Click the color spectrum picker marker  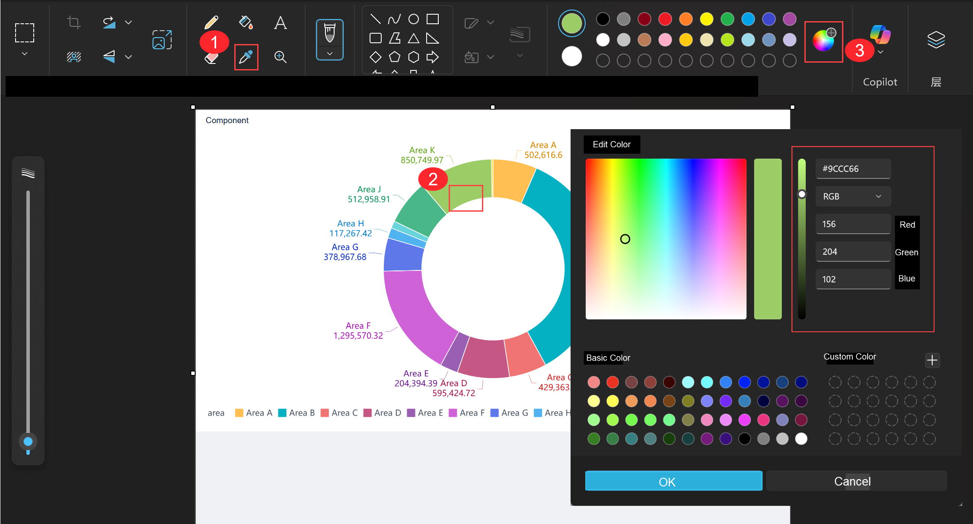(x=625, y=239)
